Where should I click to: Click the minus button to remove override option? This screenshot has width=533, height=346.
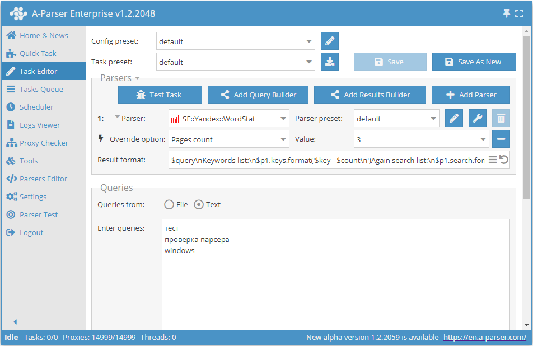coord(501,139)
